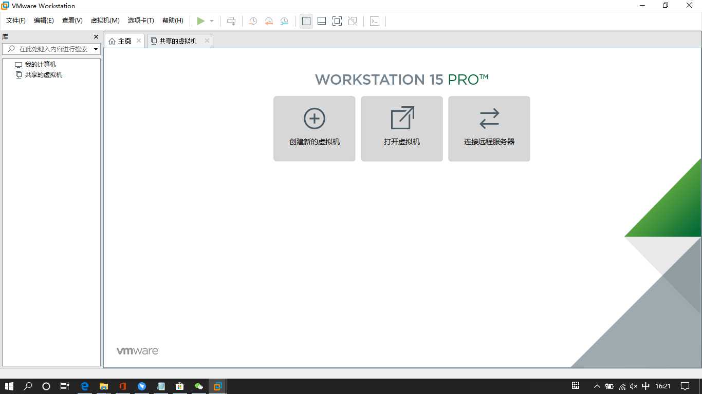Click the Unity mode toolbar icon
The image size is (702, 394).
coord(353,21)
